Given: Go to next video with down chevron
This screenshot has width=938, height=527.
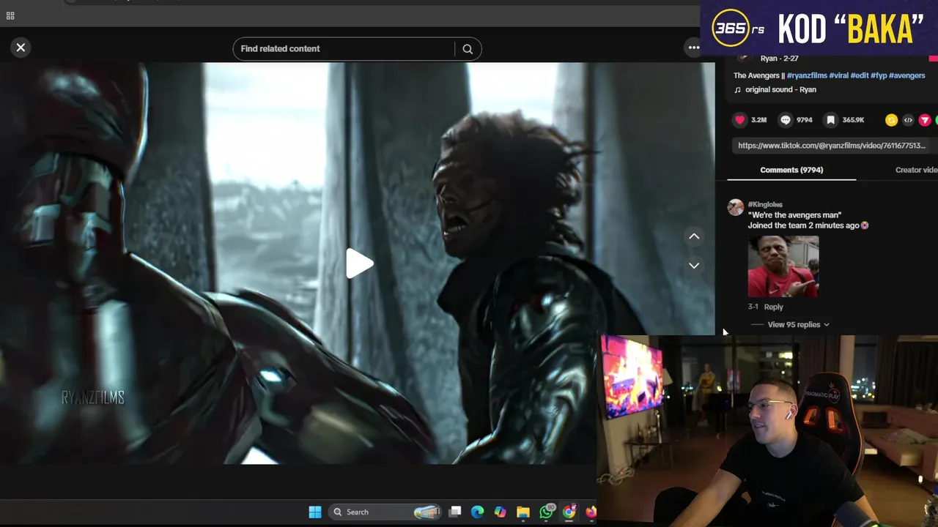Looking at the screenshot, I should (x=694, y=266).
